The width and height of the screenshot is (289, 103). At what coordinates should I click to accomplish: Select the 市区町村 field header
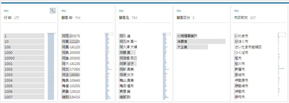coord(241,18)
